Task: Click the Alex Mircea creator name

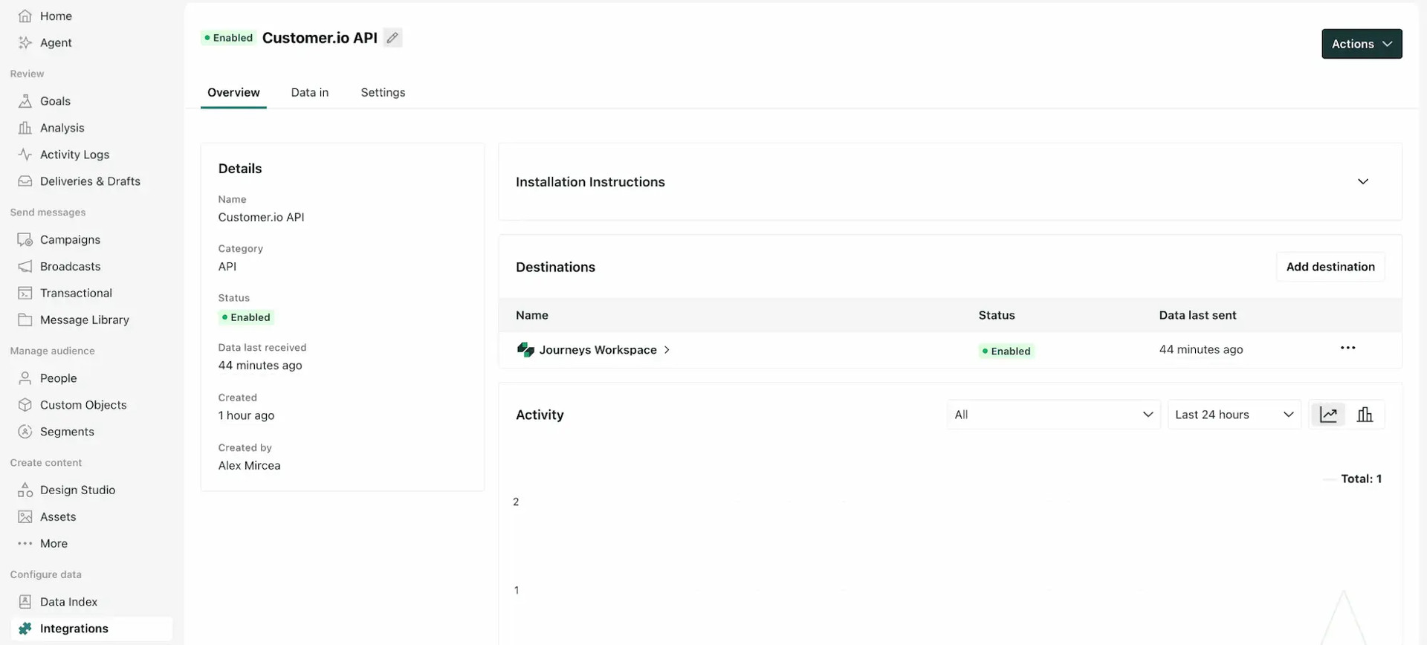Action: tap(249, 466)
